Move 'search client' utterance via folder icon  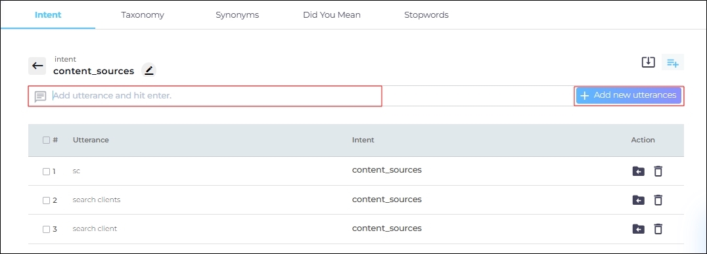pos(638,229)
